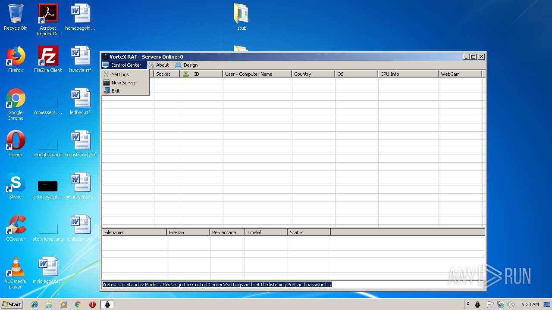The image size is (552, 310).
Task: Show hidden tray icons arrow
Action: pyautogui.click(x=468, y=304)
